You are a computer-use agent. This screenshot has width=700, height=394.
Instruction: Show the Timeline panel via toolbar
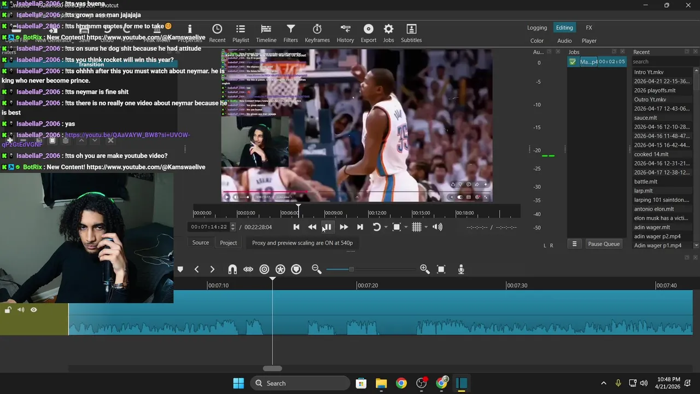coord(266,33)
